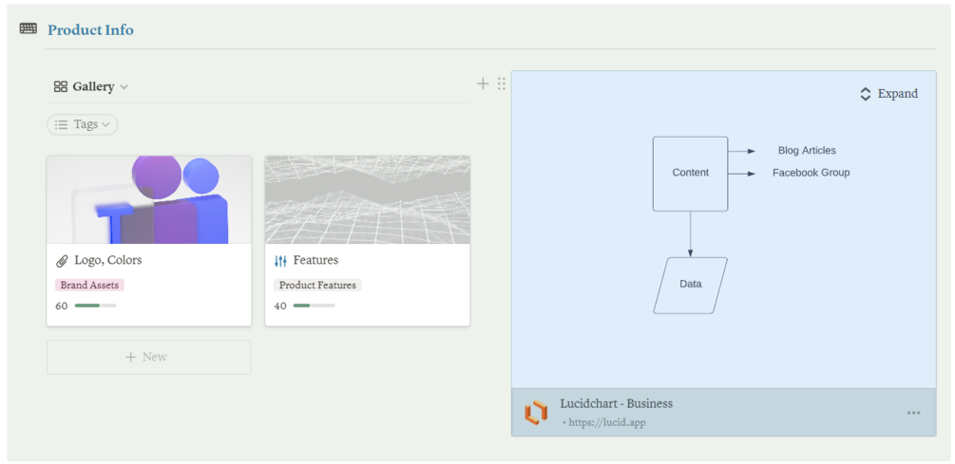The height and width of the screenshot is (464, 955).
Task: Click the Product Features tag
Action: click(x=317, y=285)
